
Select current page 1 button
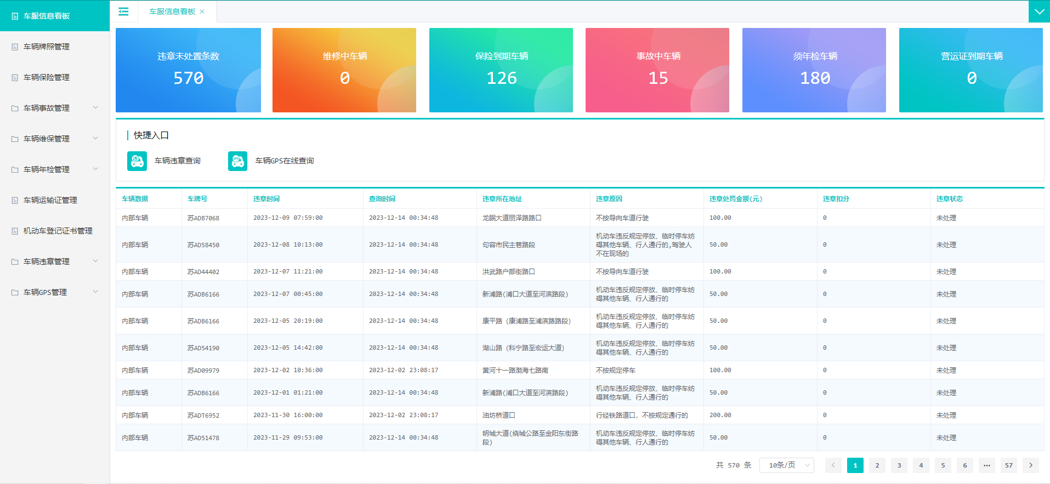(855, 465)
